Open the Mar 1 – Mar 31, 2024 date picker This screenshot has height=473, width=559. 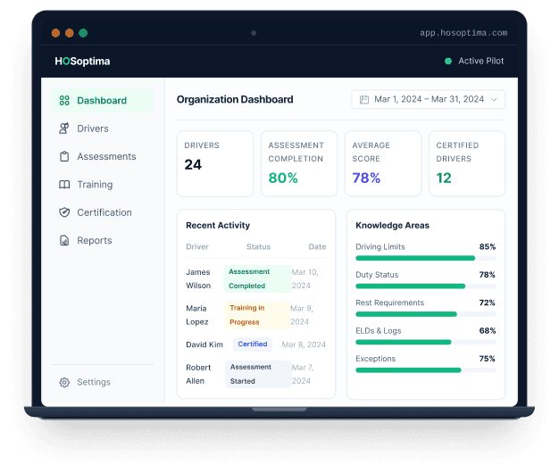[x=428, y=99]
